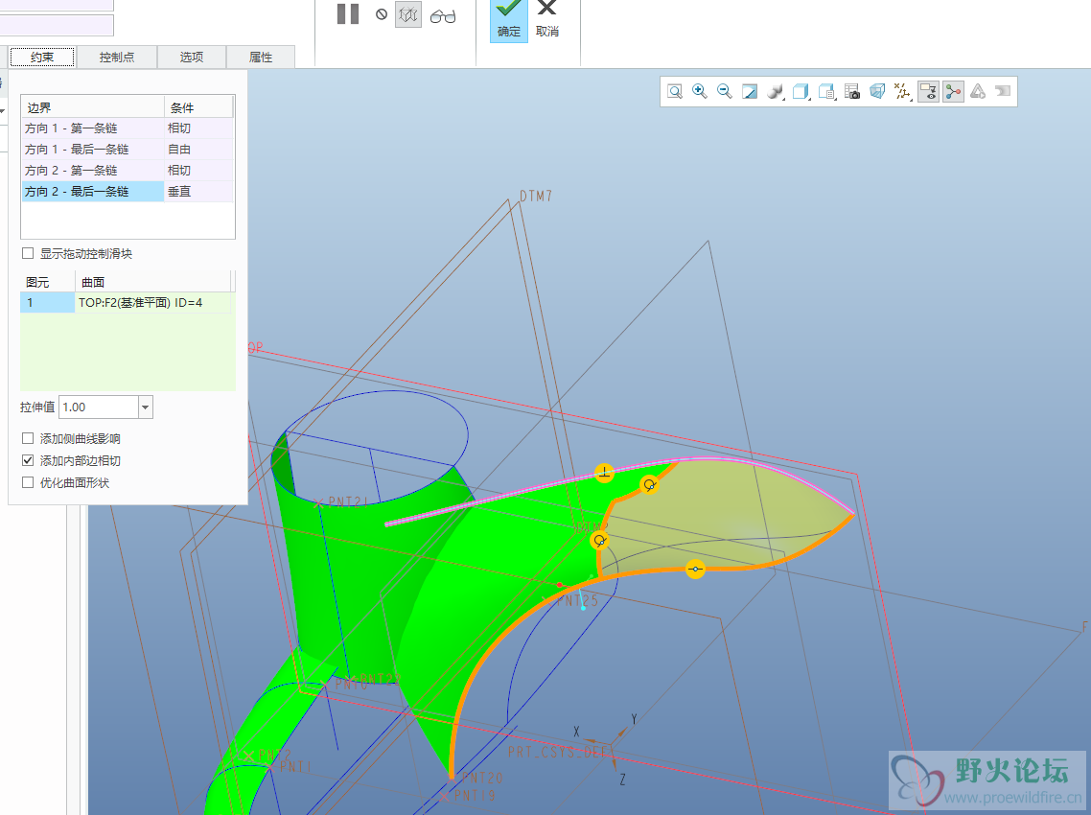Click the table-with-camera icon
This screenshot has height=815, width=1091.
click(852, 91)
